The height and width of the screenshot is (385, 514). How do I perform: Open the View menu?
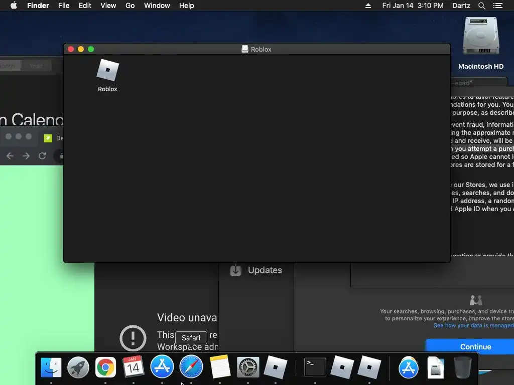[x=108, y=6]
